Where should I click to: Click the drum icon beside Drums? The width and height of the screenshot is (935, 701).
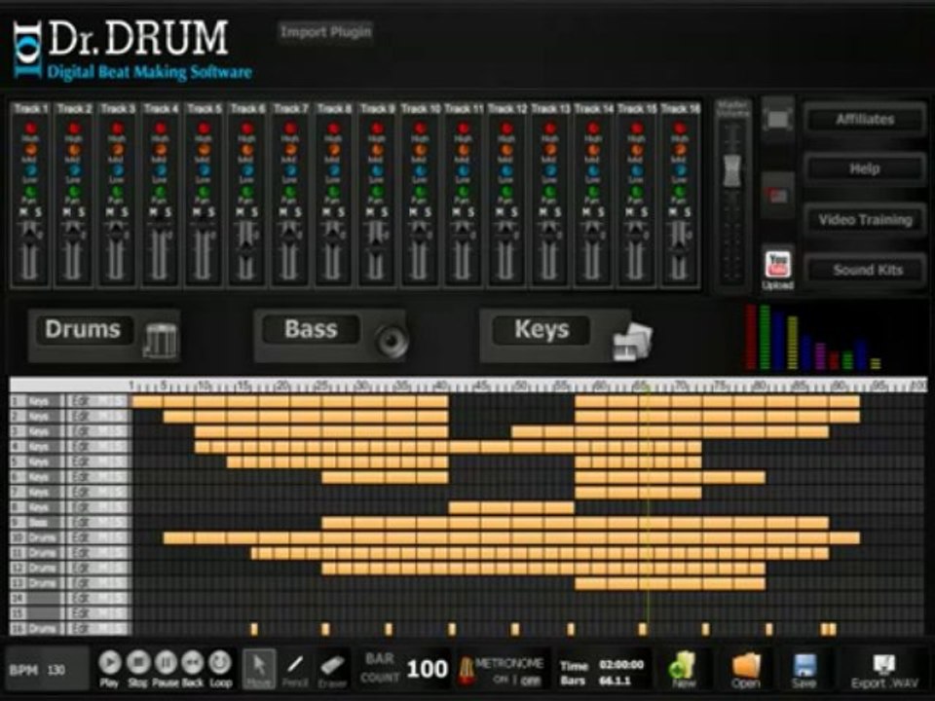pos(160,340)
